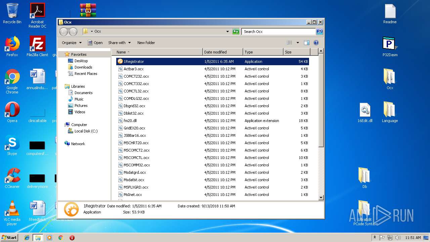Click the Explorer Forward navigation button

(73, 32)
